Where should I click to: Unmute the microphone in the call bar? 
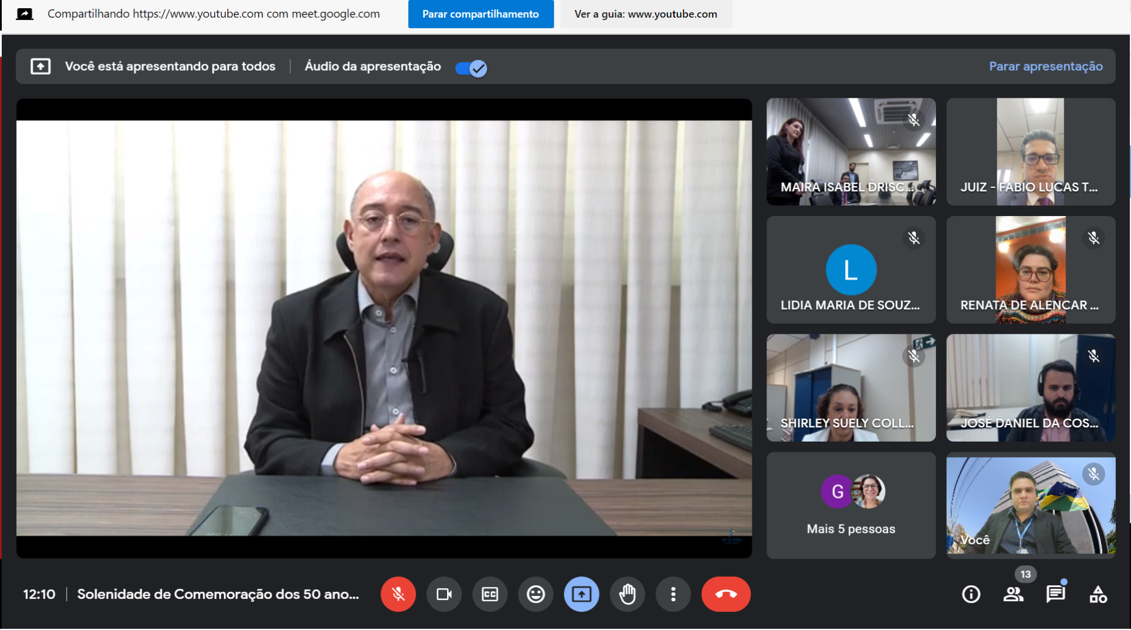point(398,594)
